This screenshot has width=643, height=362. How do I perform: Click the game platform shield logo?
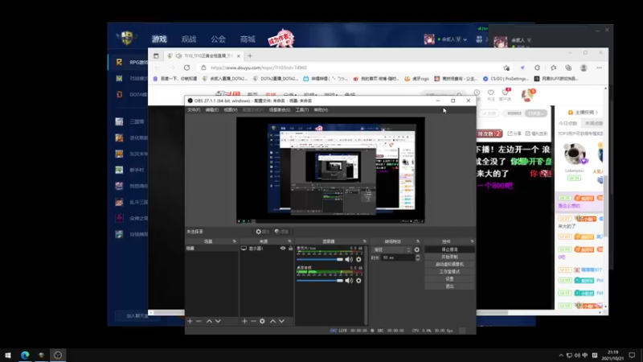[127, 38]
